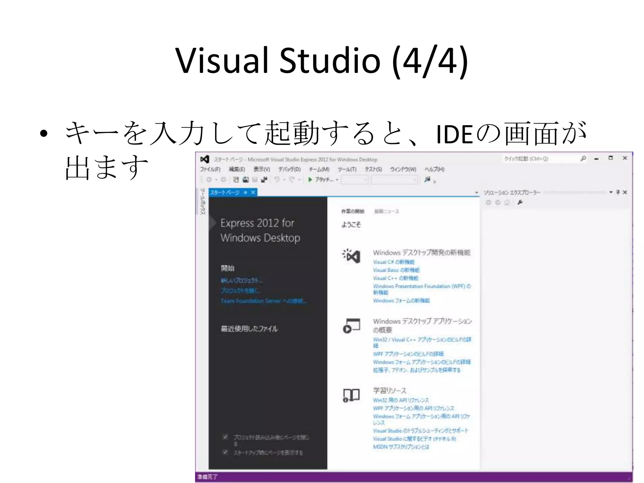This screenshot has height=483, width=644.
Task: Close the Solution Explorer panel
Action: [x=625, y=192]
